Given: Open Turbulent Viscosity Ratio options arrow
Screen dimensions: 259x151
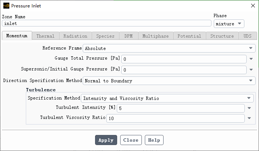Looking at the screenshot, I should point(249,119).
